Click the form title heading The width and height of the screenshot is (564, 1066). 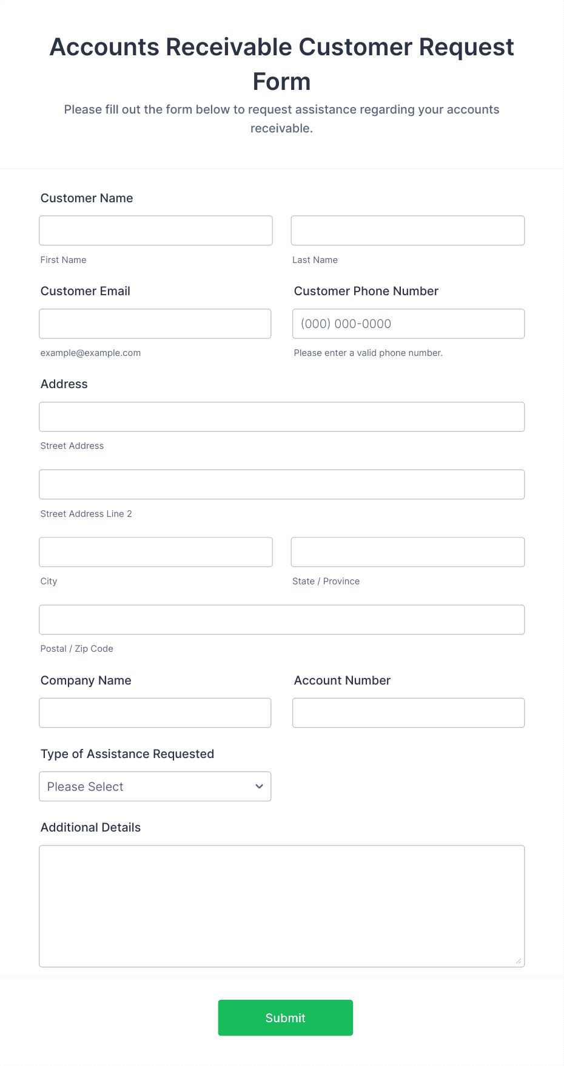tap(281, 63)
